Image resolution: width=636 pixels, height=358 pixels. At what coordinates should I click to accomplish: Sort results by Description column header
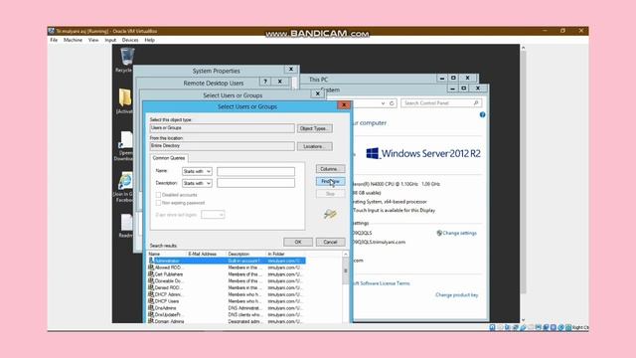(x=245, y=254)
